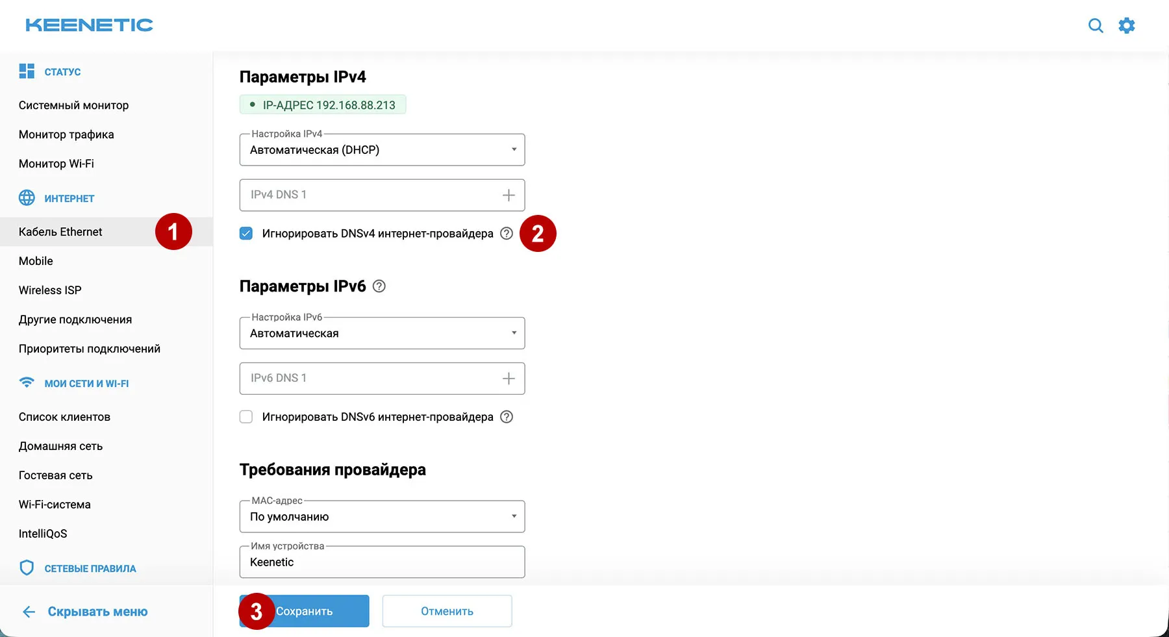1169x637 pixels.
Task: Click the globe icon next to ИНТЕРНЕТ
Action: [27, 198]
